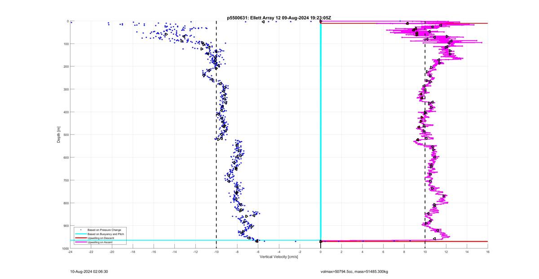Click the '-24' velocity tick label

pos(70,252)
